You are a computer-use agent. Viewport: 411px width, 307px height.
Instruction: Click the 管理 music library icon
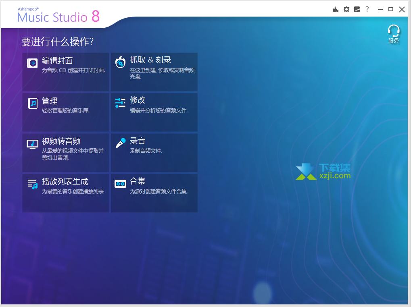click(33, 104)
